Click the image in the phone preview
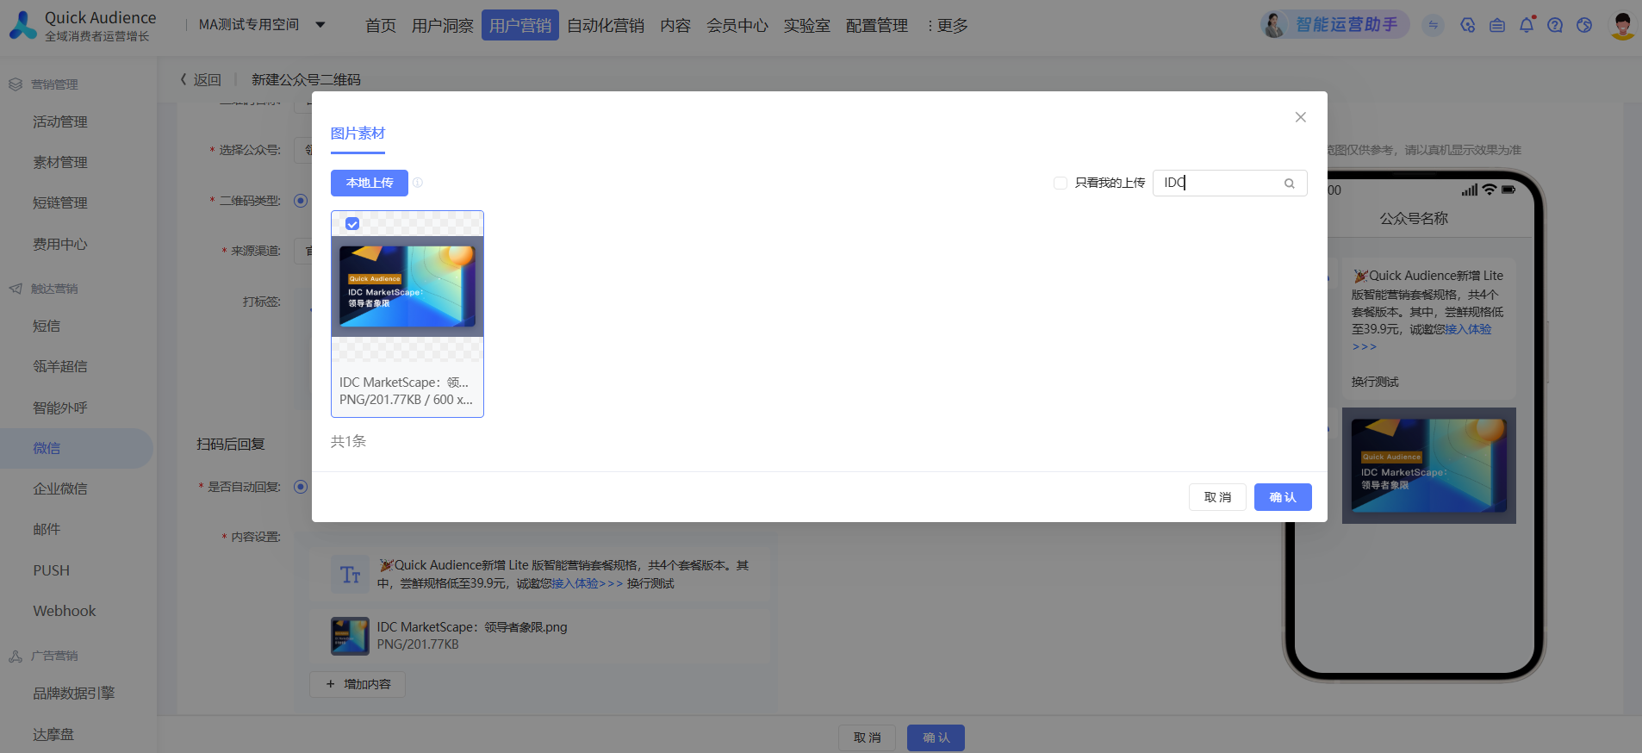This screenshot has width=1642, height=753. [x=1428, y=465]
